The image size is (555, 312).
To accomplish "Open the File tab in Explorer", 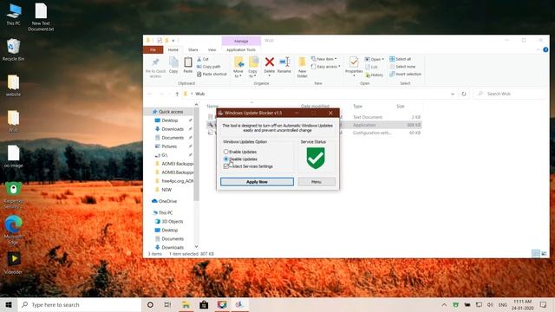I will (x=153, y=50).
